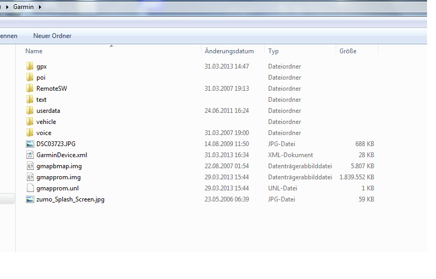This screenshot has width=436, height=279.
Task: Click the size value 28 KB
Action: click(366, 155)
